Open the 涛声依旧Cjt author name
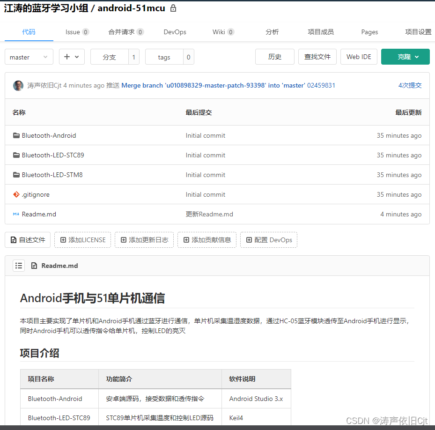The width and height of the screenshot is (435, 430). tap(44, 86)
